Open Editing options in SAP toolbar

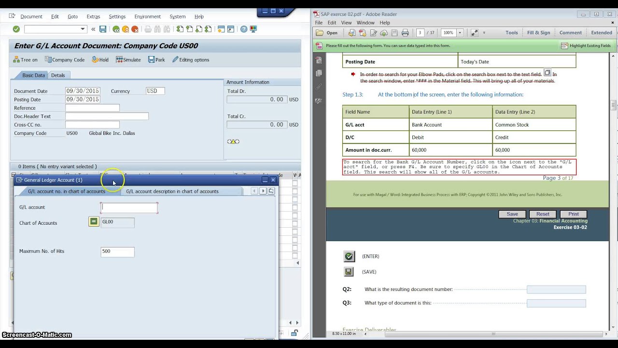coord(191,60)
